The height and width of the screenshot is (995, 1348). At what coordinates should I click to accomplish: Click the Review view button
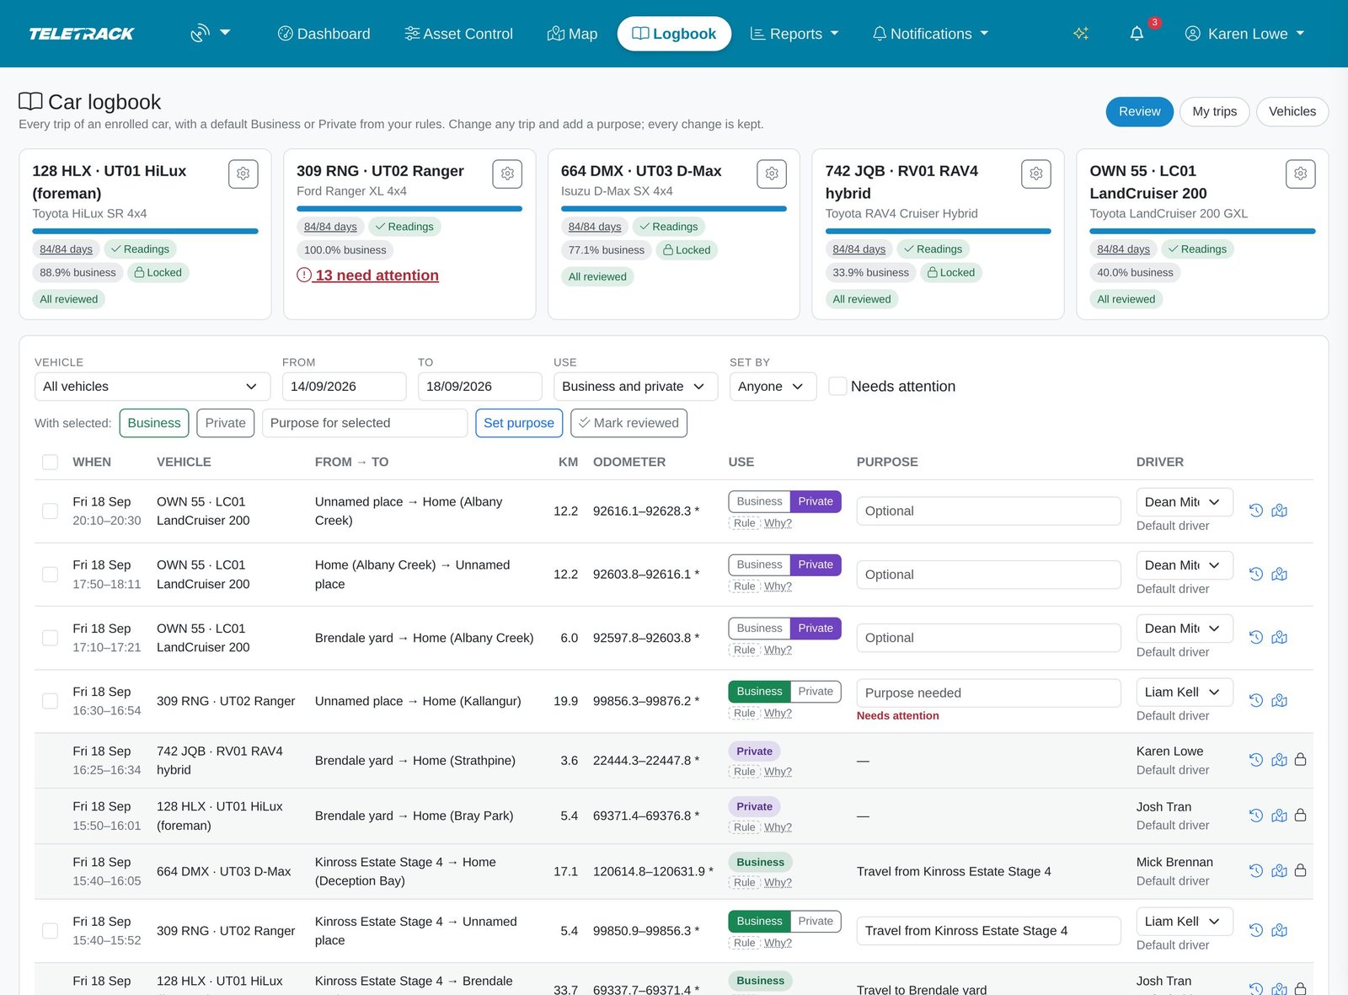(1139, 111)
